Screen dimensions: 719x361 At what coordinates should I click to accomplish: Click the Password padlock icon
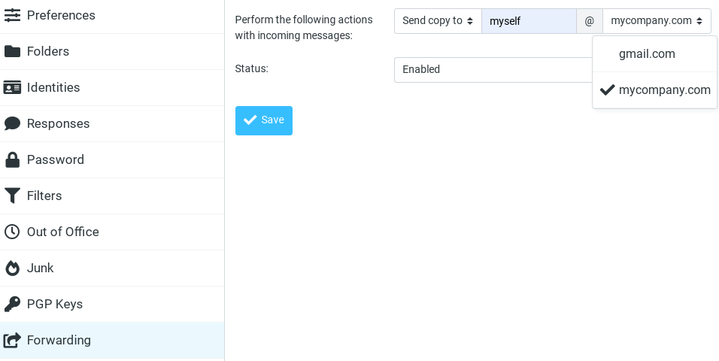pos(12,159)
